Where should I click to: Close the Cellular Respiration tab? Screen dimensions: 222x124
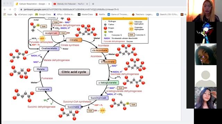49,4
